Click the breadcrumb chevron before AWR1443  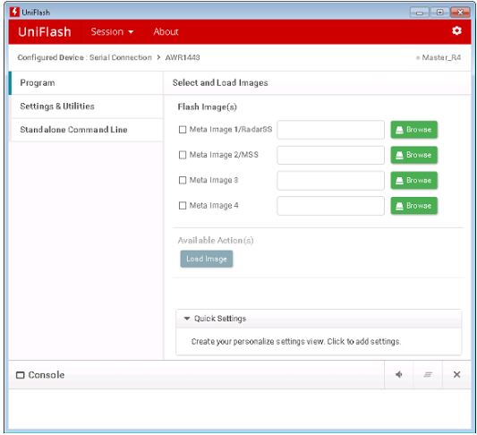[158, 57]
